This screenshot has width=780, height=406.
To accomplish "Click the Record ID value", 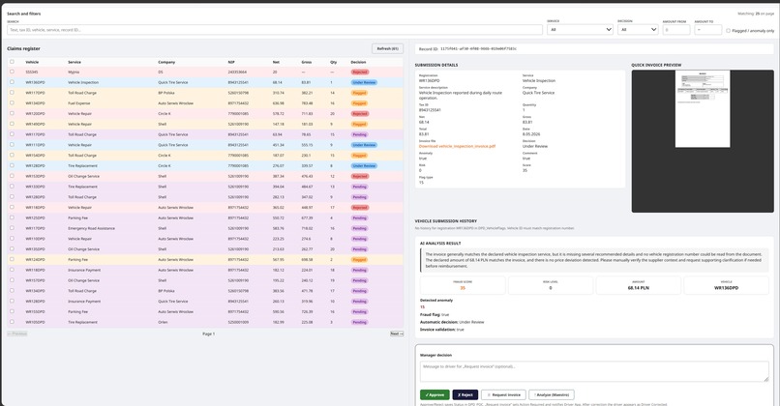I will pyautogui.click(x=478, y=48).
